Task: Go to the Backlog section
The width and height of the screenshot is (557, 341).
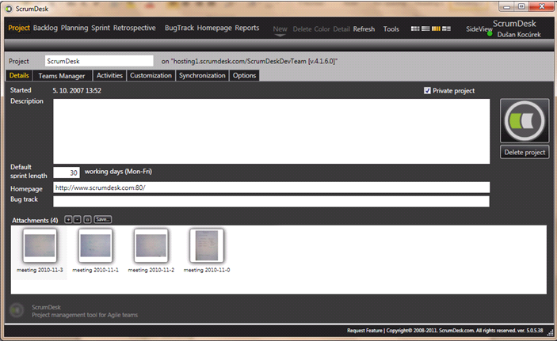Action: (x=45, y=28)
